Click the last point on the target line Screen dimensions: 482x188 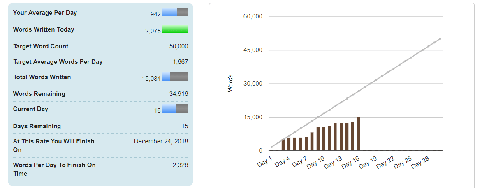coord(440,39)
